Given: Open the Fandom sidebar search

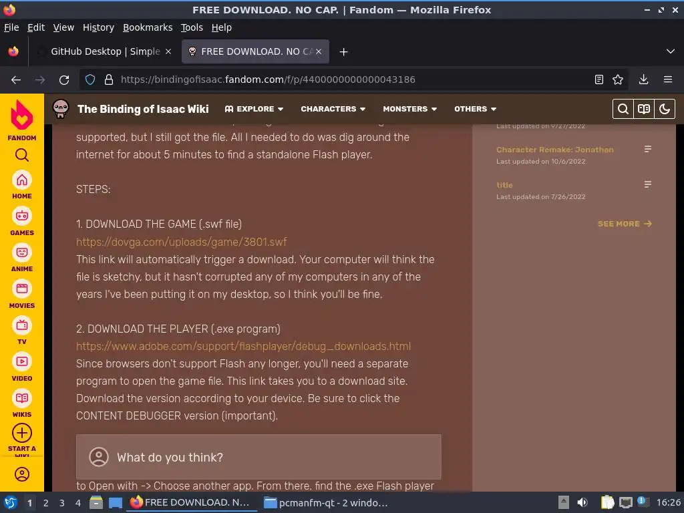Looking at the screenshot, I should [x=22, y=155].
